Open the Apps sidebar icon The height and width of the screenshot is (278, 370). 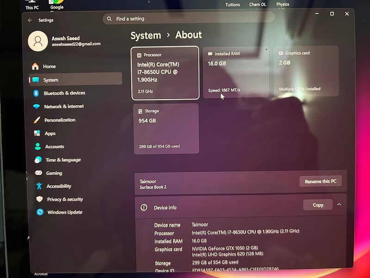click(x=37, y=133)
